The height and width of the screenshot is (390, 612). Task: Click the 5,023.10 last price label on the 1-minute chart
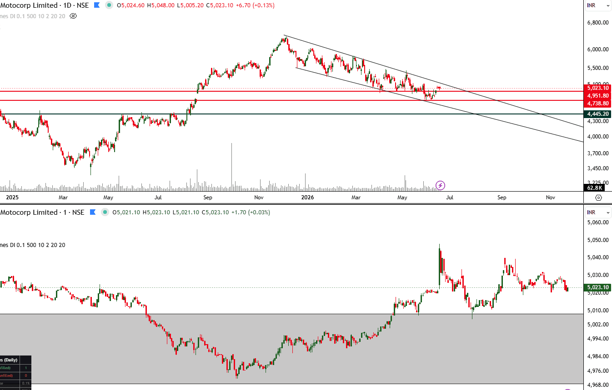click(x=598, y=287)
